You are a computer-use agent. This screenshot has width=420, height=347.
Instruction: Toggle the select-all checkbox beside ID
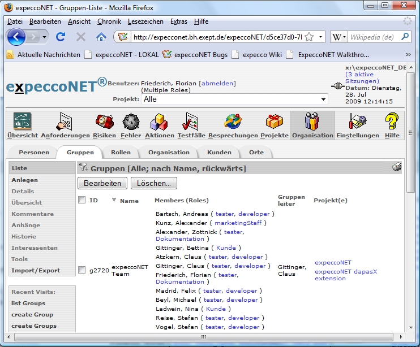coord(82,200)
